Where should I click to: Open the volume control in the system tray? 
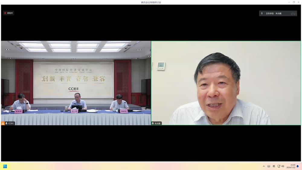click(283, 166)
